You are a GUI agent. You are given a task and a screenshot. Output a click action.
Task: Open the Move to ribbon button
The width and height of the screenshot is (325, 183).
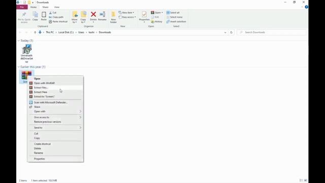coord(75,17)
